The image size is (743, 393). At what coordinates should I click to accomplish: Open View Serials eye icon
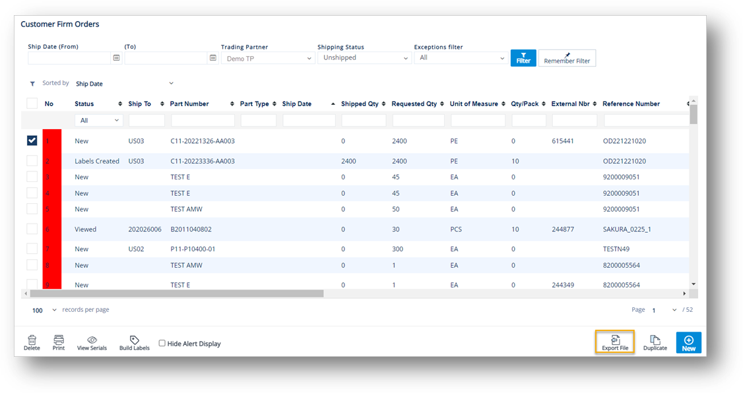point(92,340)
